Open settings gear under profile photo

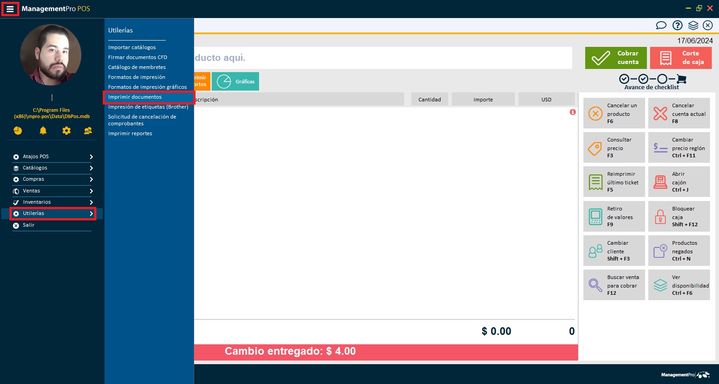[66, 131]
